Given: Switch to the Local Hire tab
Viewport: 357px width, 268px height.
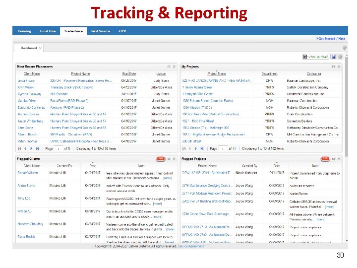Looking at the screenshot, I should 48,31.
